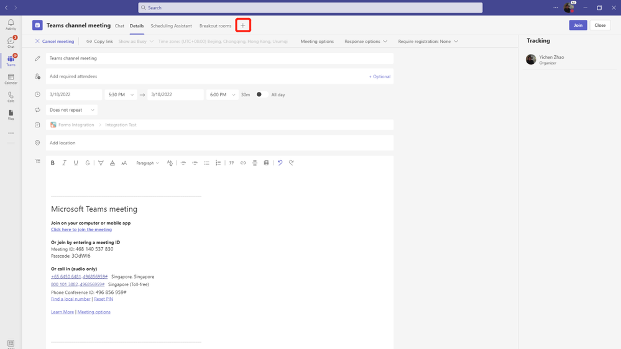This screenshot has height=349, width=621.
Task: Apply underline formatting
Action: point(76,163)
